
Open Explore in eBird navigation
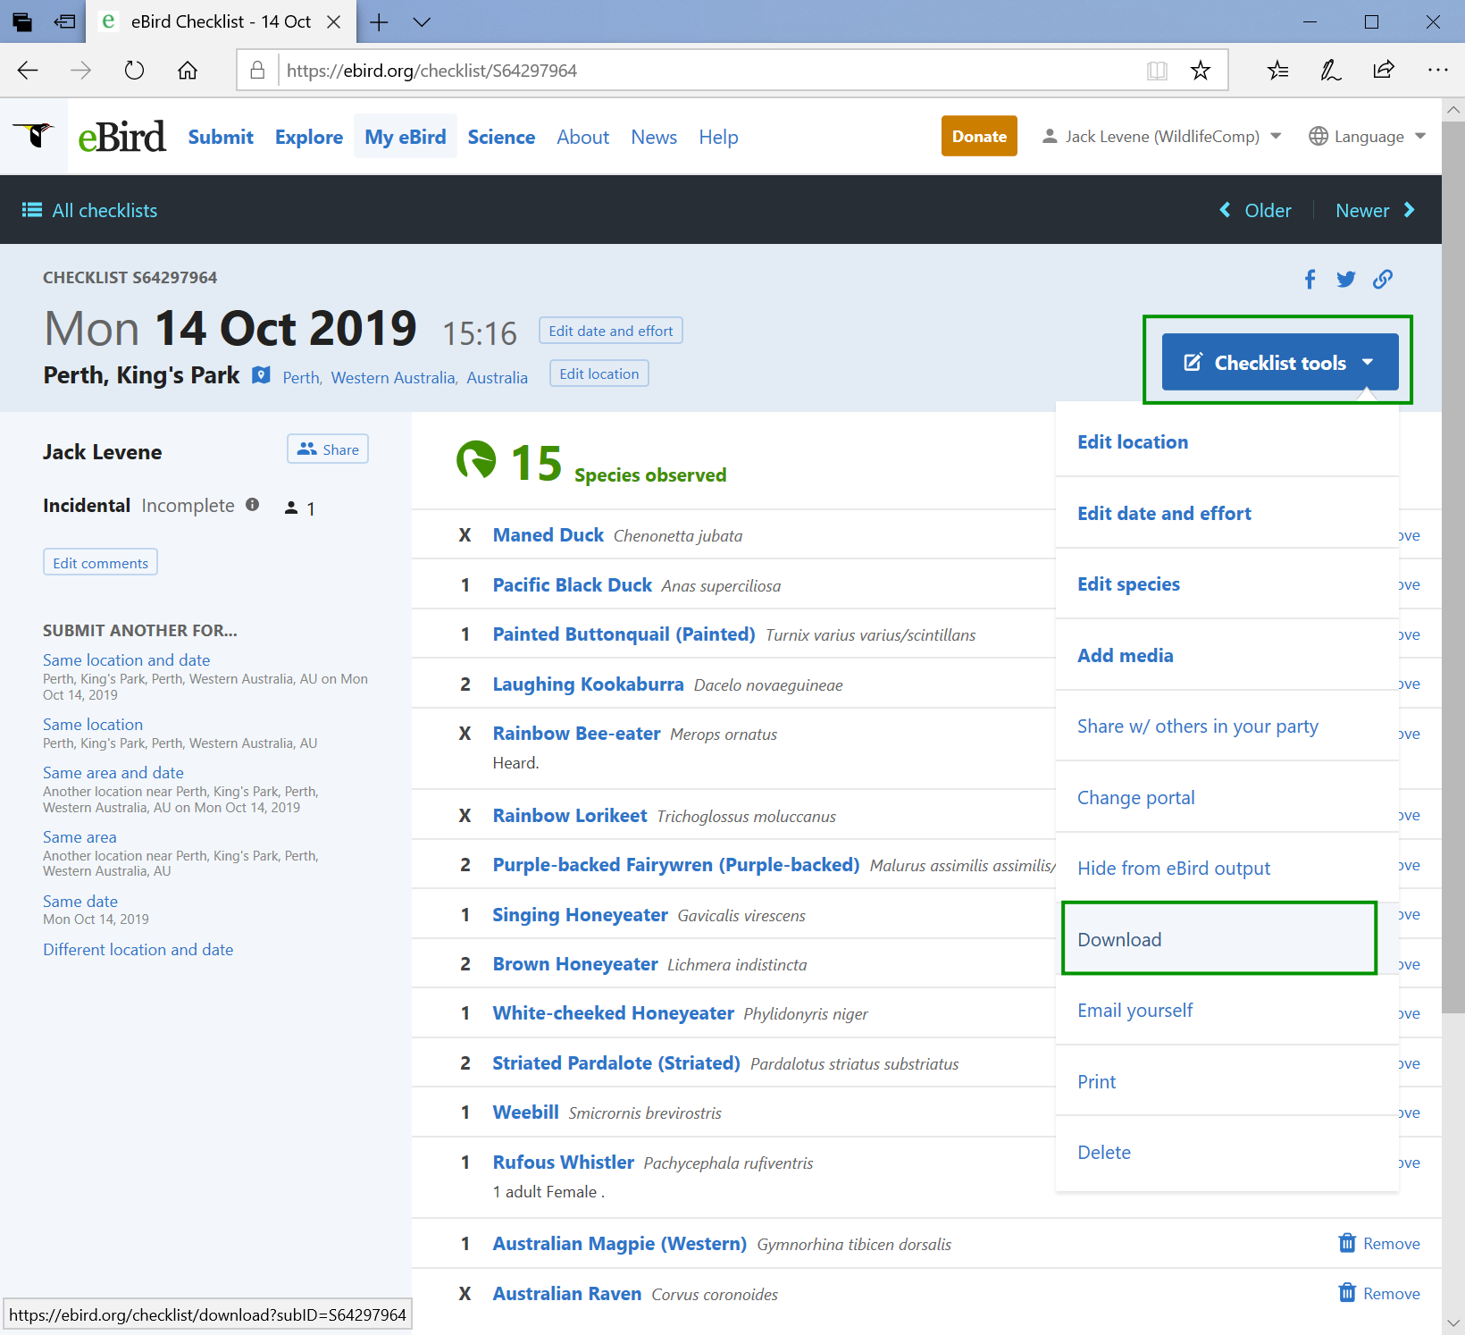point(309,137)
